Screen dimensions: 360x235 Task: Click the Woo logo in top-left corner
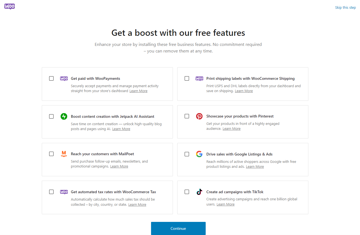coord(10,7)
